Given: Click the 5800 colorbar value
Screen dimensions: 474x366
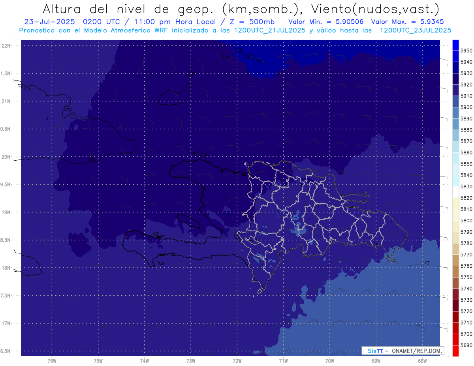Looking at the screenshot, I should (x=466, y=220).
